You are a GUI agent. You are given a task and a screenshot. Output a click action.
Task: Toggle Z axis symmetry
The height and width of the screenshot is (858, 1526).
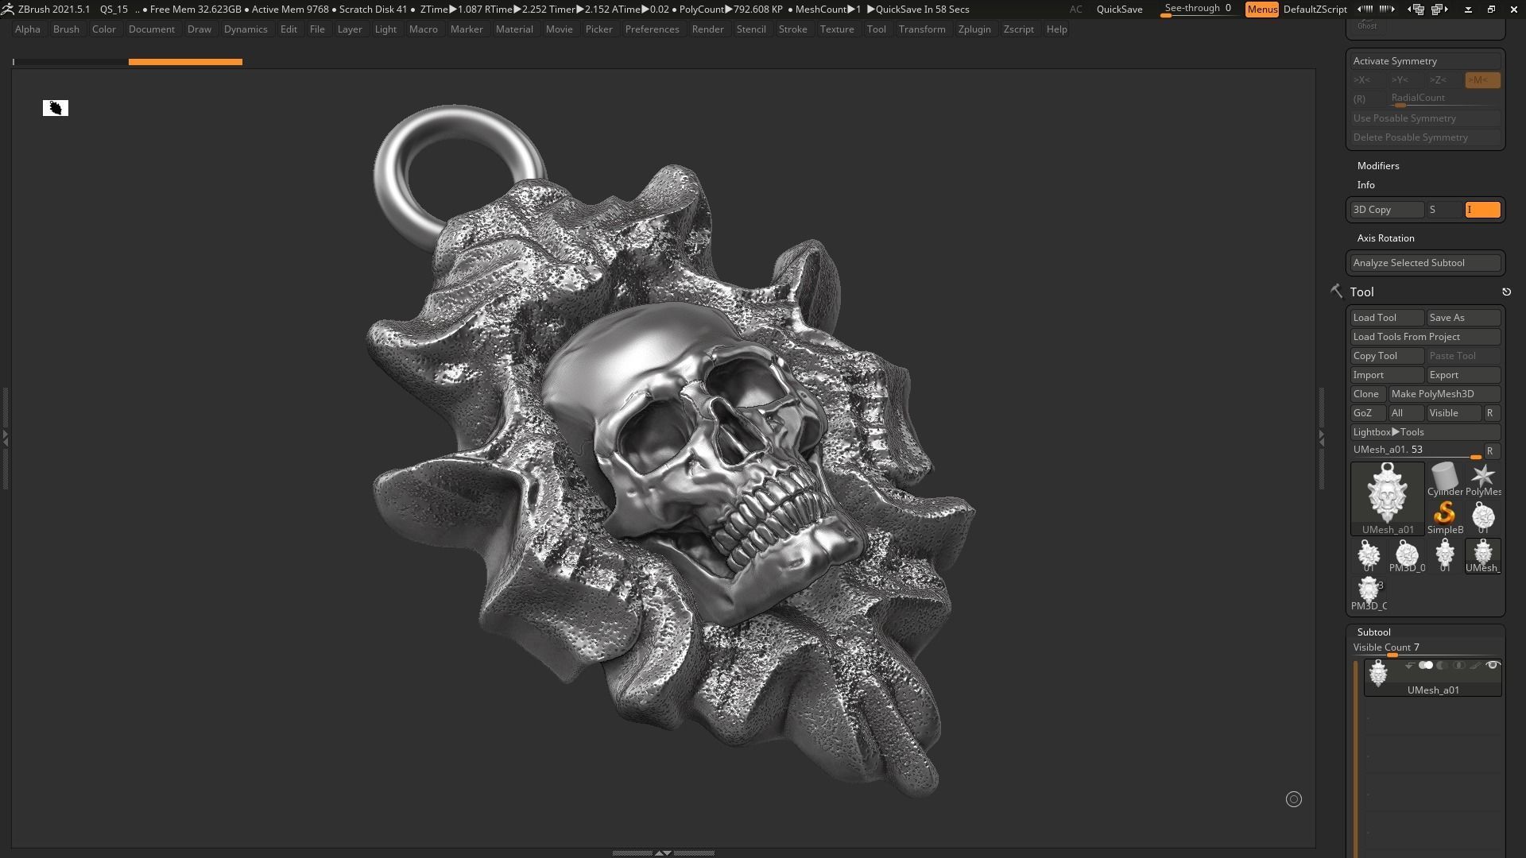1443,80
